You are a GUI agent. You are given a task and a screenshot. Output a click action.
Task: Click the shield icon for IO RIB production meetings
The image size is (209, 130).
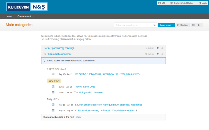pyautogui.click(x=158, y=54)
